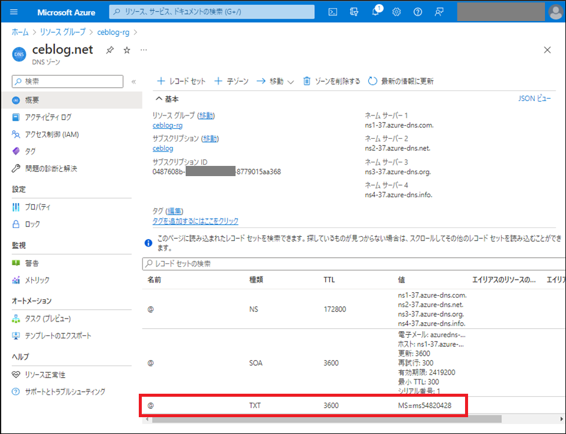The height and width of the screenshot is (434, 566).
Task: Click the horizontal scrollbar of the record table
Action: pos(327,419)
